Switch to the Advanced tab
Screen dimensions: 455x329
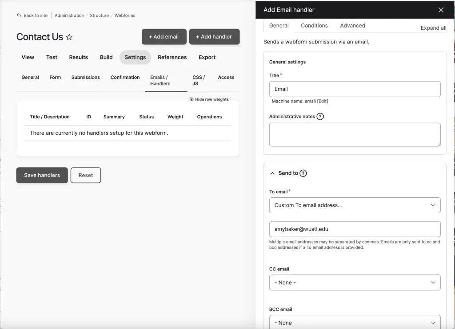click(352, 26)
